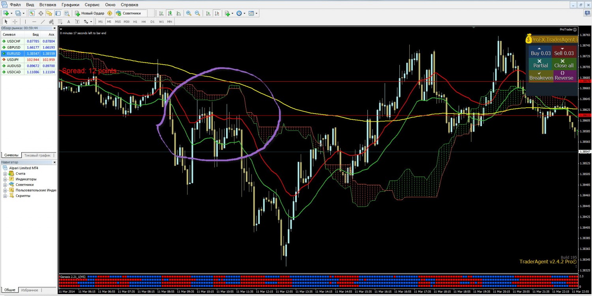Toggle the Market Watch window icon
Image resolution: width=592 pixels, height=296 pixels.
(x=32, y=13)
